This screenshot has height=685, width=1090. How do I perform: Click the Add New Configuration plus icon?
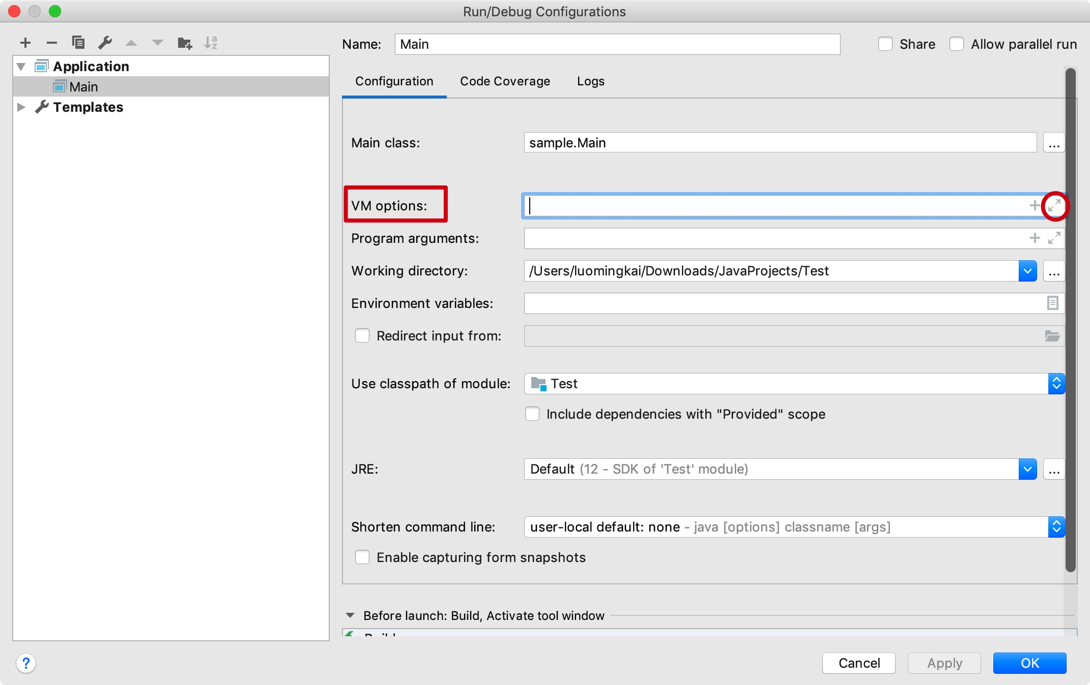coord(25,43)
